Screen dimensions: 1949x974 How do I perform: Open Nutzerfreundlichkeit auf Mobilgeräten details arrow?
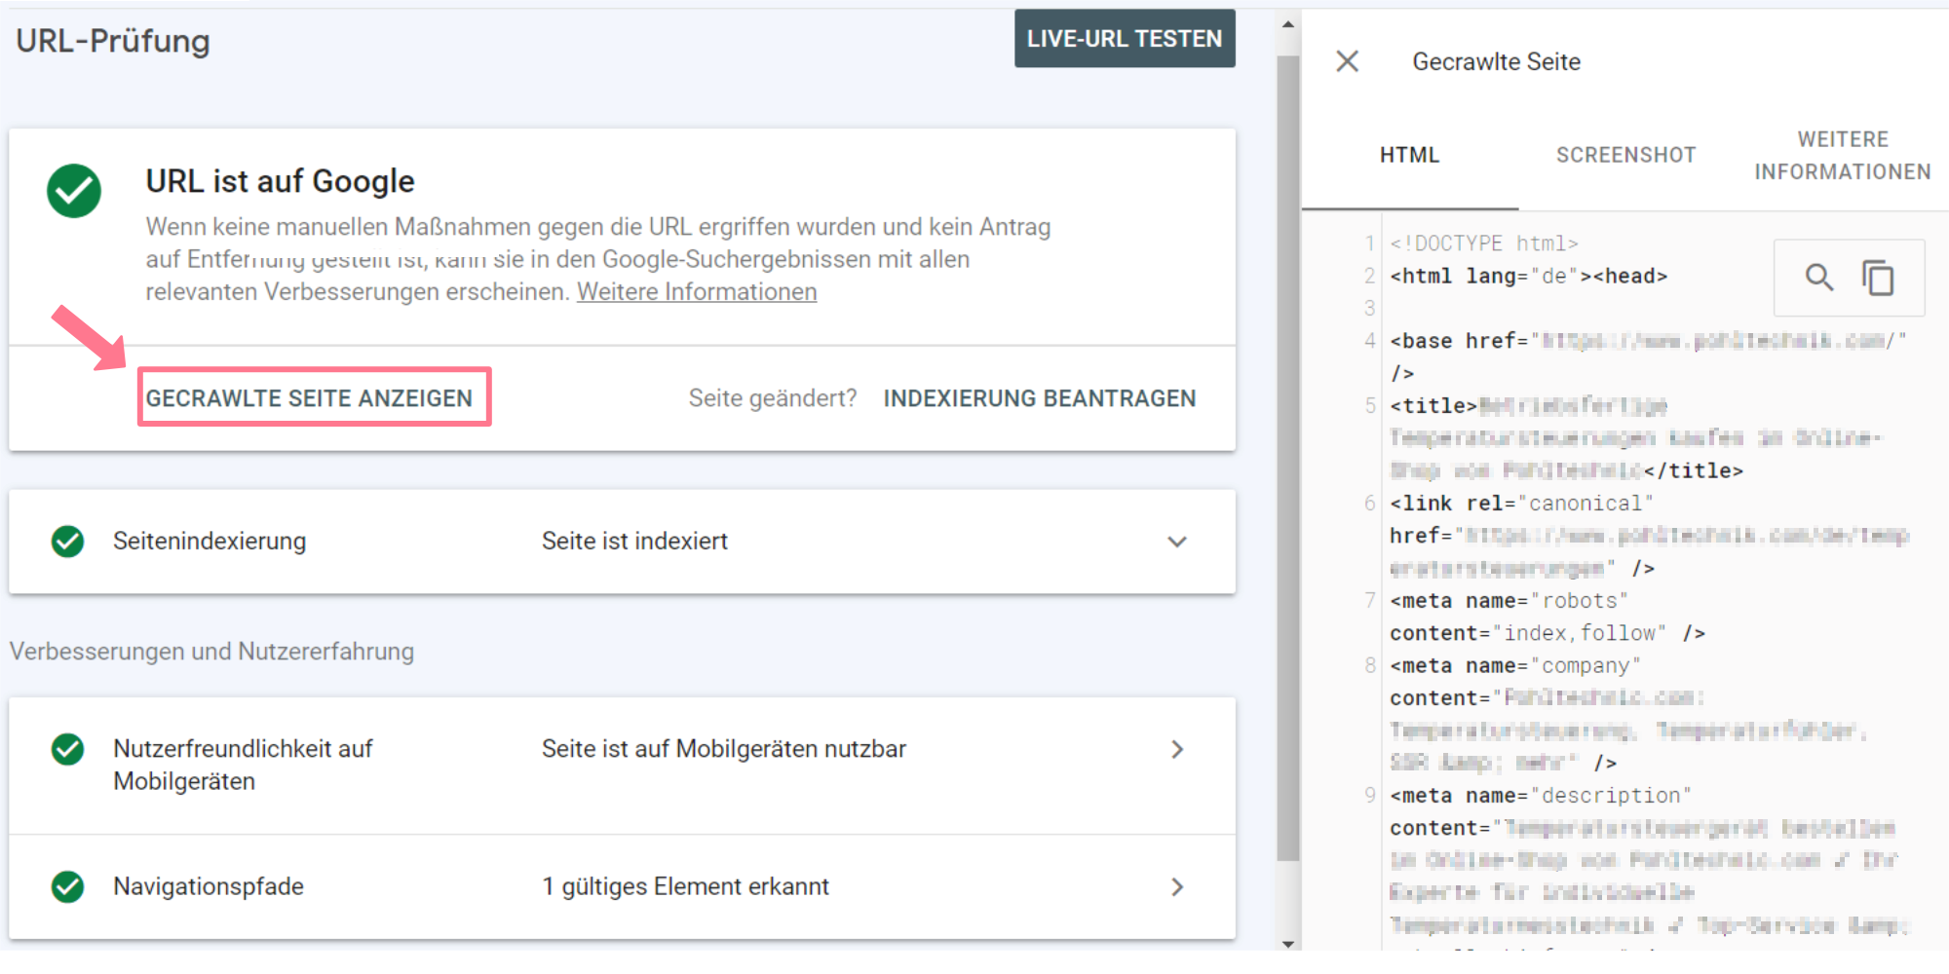pos(1177,749)
